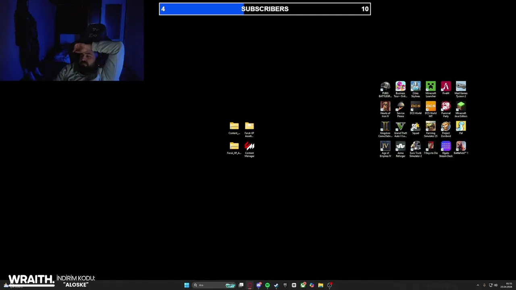Switch to Discord in the taskbar
Viewport: 516px width, 290px height.
coord(259,285)
